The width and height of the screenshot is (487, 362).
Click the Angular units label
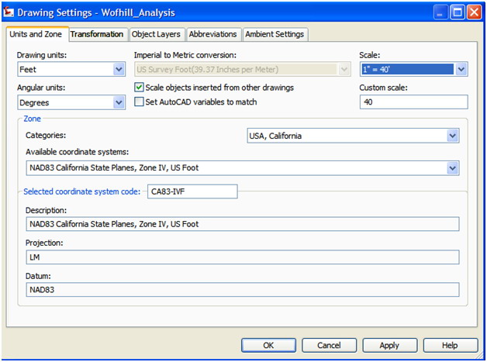coord(41,88)
